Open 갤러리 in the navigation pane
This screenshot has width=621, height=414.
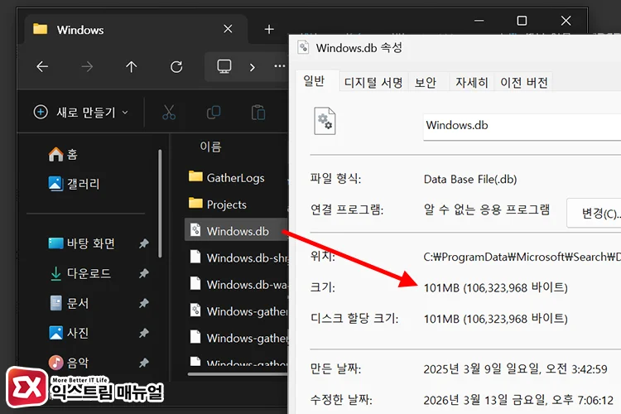pos(74,184)
